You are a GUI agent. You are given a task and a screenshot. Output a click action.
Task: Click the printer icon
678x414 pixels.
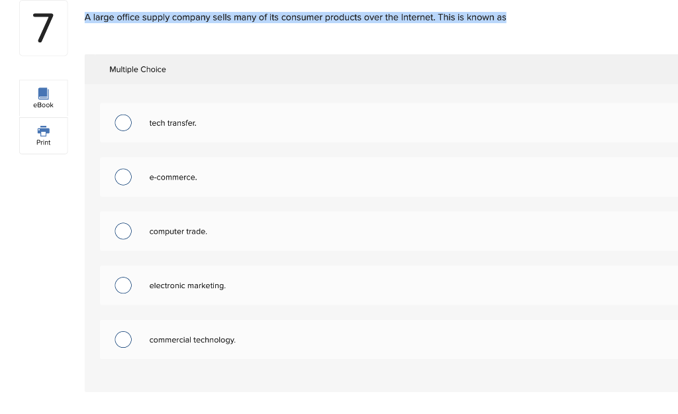43,130
